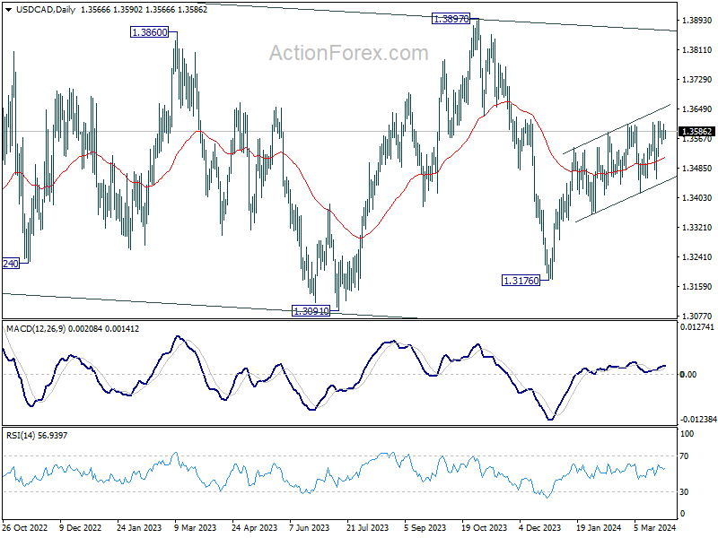Click the 19 Jan 2024 date label
Image resolution: width=718 pixels, height=538 pixels.
pyautogui.click(x=599, y=527)
